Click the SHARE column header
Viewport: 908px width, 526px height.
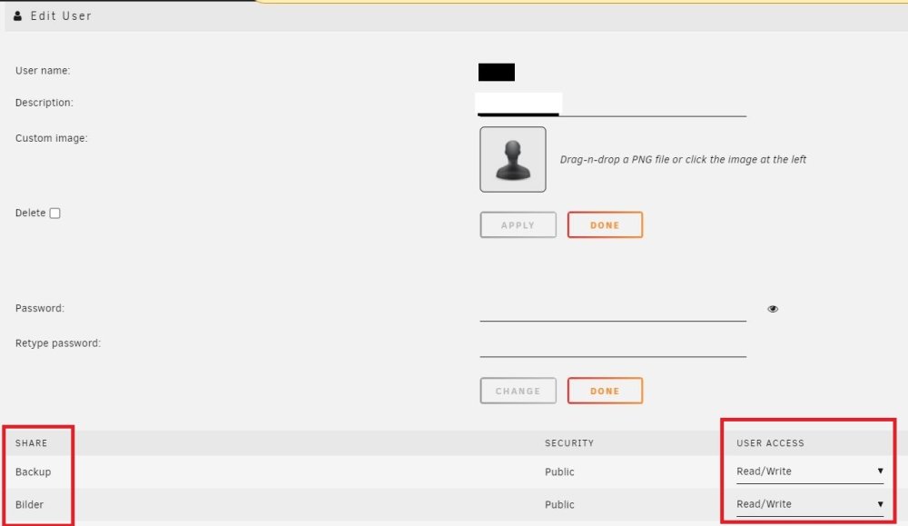pos(31,443)
